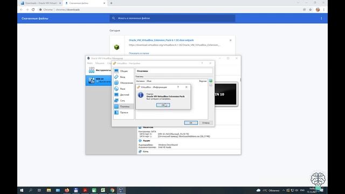Viewport: 345px width, 194px height.
Task: Click the WIN 10 preview thumbnail
Action: click(x=226, y=94)
